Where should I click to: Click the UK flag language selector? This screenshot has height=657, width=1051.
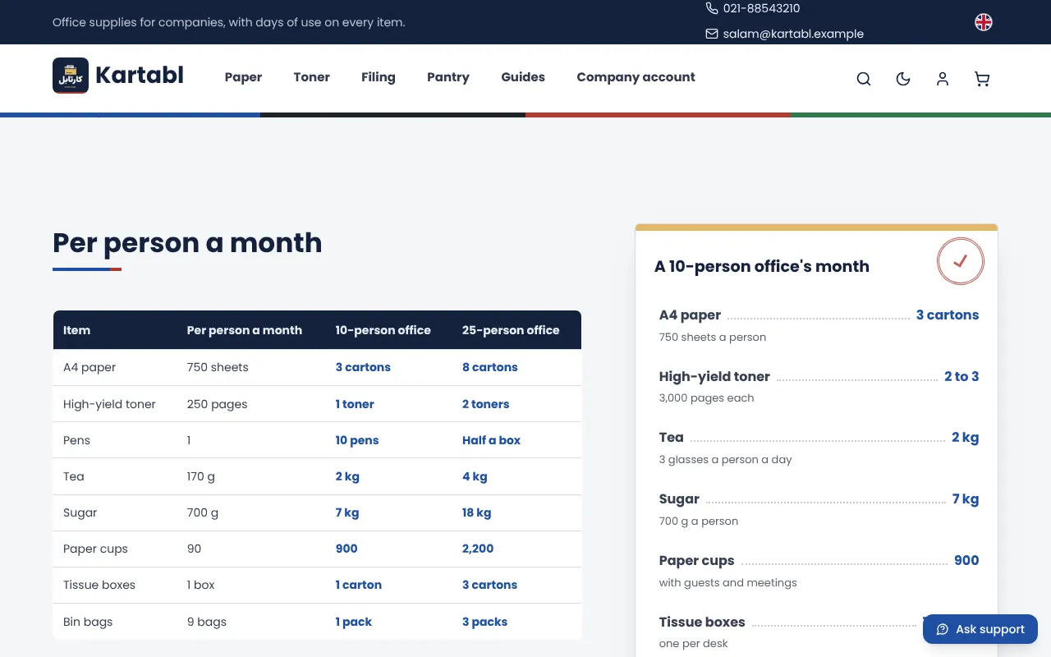(x=984, y=22)
